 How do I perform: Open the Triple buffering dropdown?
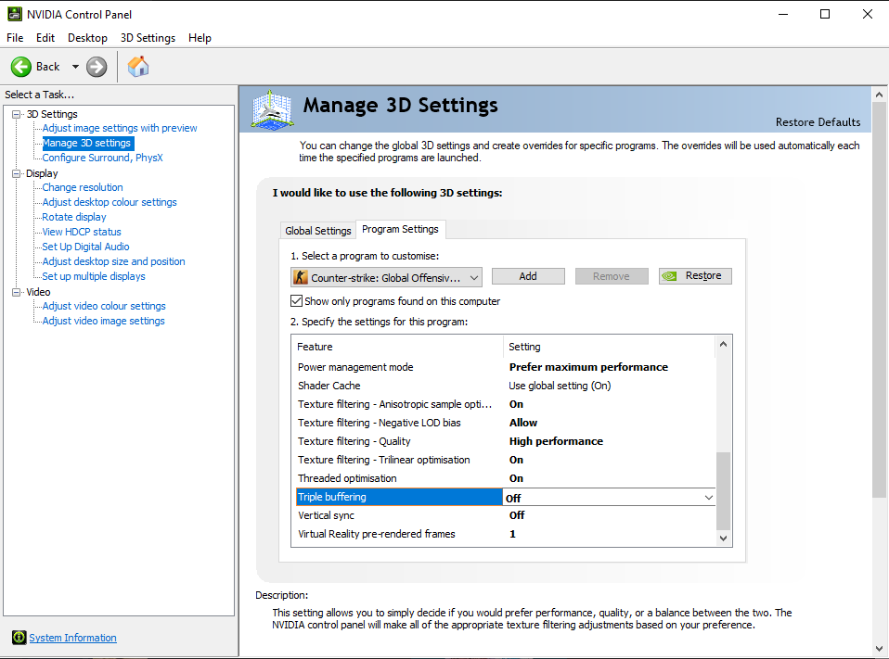click(709, 498)
